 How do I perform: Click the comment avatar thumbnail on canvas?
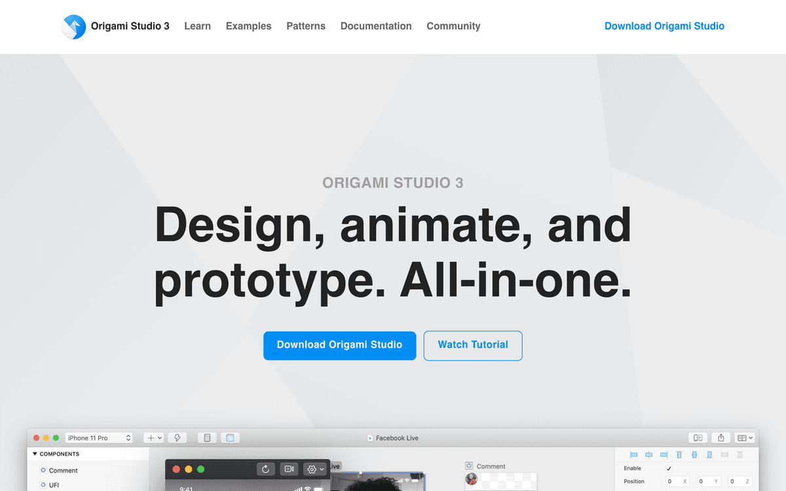(x=472, y=479)
